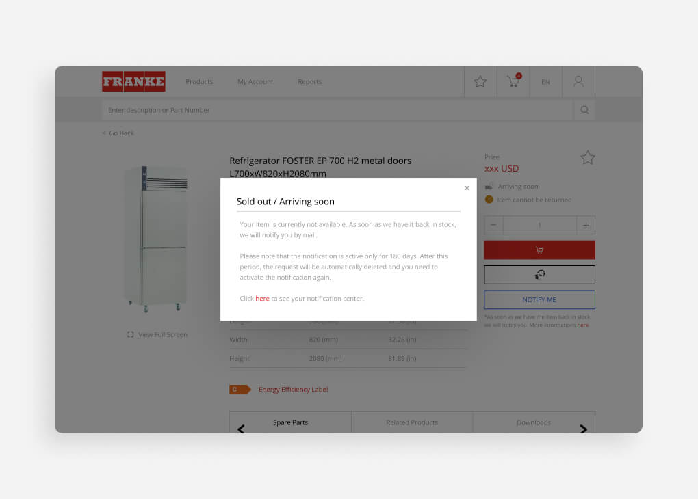Screen dimensions: 698x499
Task: Click the search magnifier icon
Action: pos(584,110)
